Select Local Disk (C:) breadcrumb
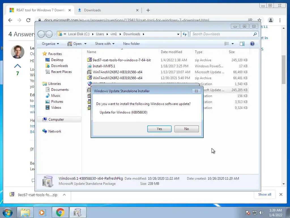 79,34
